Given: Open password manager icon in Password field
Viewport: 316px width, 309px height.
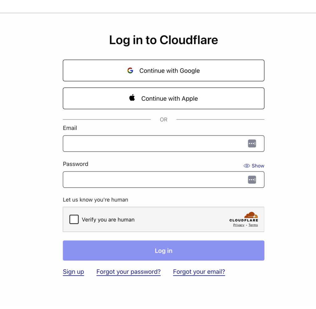Looking at the screenshot, I should tap(252, 180).
